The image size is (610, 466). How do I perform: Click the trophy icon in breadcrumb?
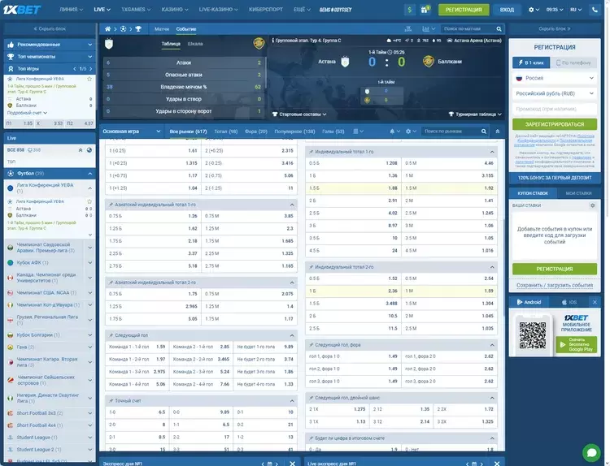point(138,28)
